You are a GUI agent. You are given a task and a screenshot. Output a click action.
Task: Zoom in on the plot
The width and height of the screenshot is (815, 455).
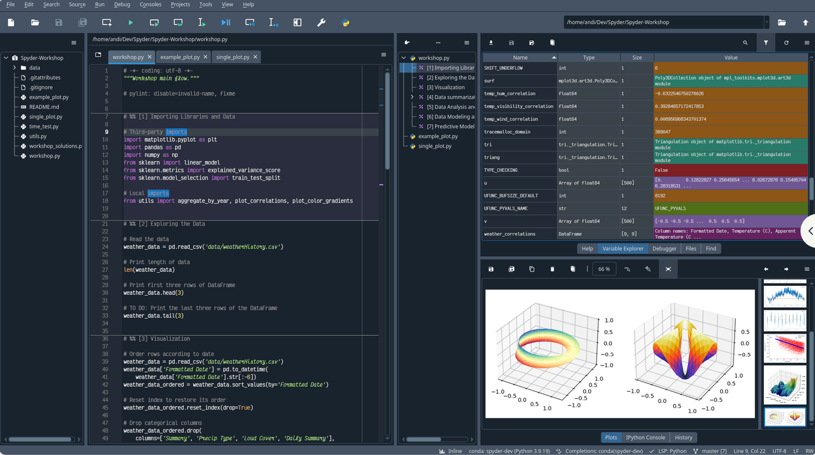tap(647, 269)
